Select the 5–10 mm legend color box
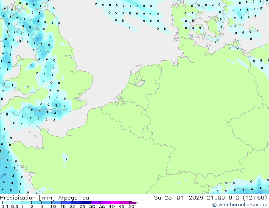 pos(47,202)
